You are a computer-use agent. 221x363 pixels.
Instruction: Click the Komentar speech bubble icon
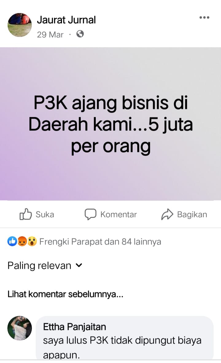pyautogui.click(x=90, y=214)
